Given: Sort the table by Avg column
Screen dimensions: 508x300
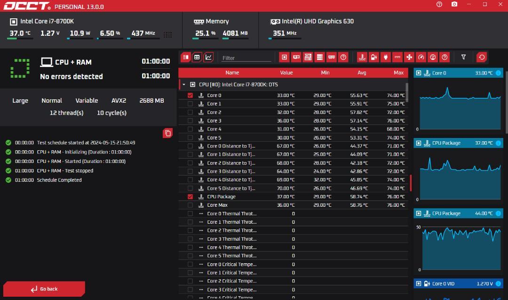Looking at the screenshot, I should (x=362, y=73).
